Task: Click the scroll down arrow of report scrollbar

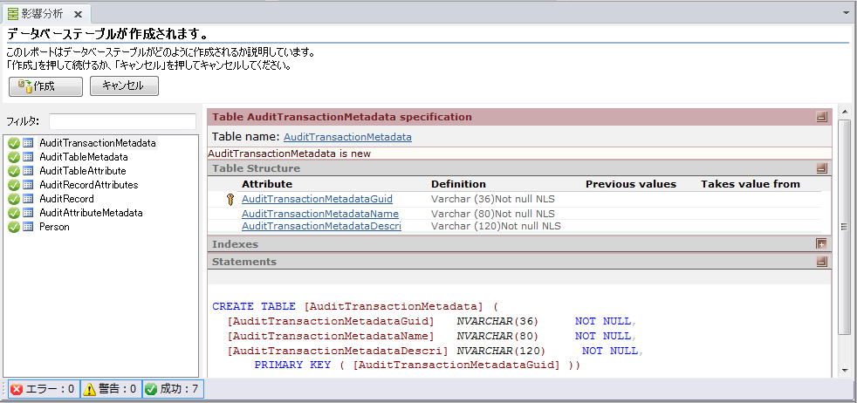Action: point(844,372)
